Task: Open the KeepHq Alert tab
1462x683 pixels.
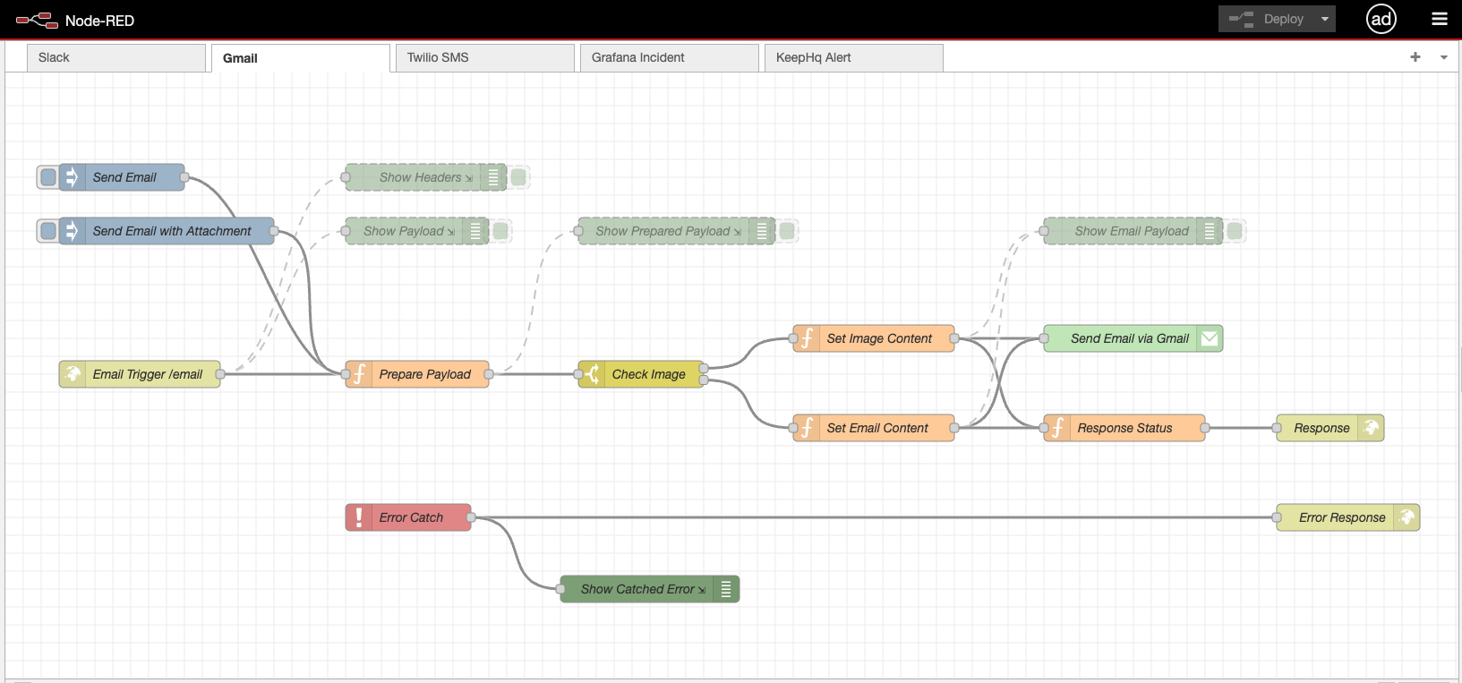Action: coord(854,57)
